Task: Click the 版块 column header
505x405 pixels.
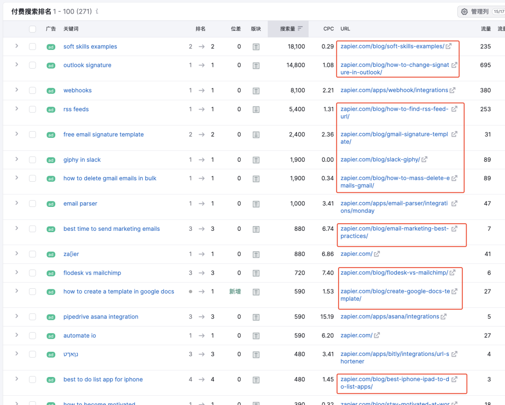Action: 256,28
